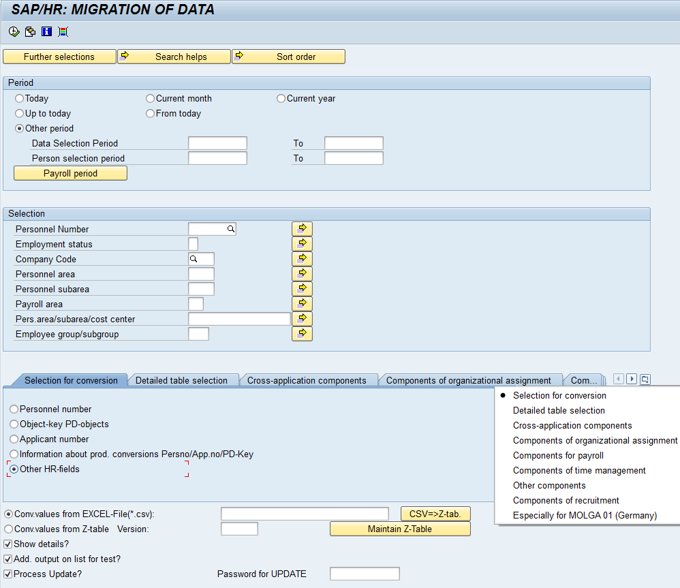Focus the Person selection period To field

pyautogui.click(x=354, y=158)
